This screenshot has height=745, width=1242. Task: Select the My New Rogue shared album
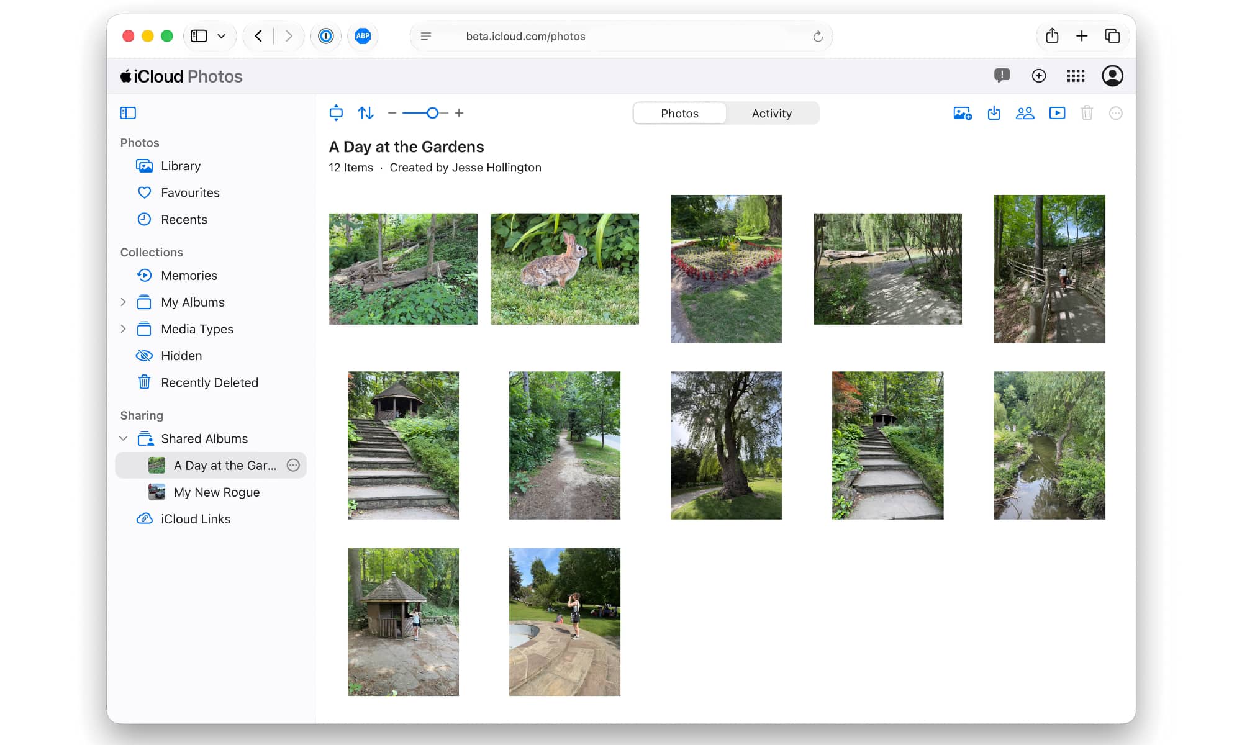click(x=211, y=492)
